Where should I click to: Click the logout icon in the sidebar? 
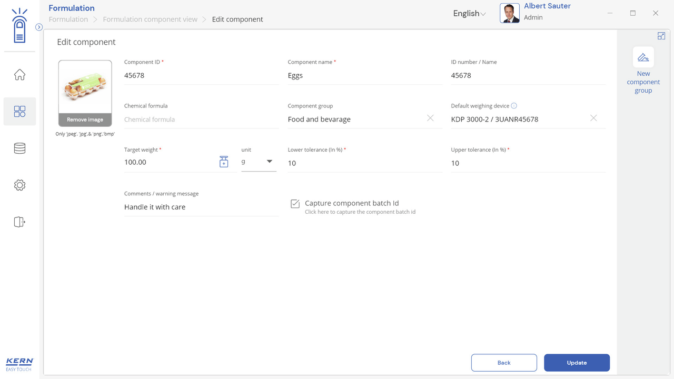pos(19,222)
